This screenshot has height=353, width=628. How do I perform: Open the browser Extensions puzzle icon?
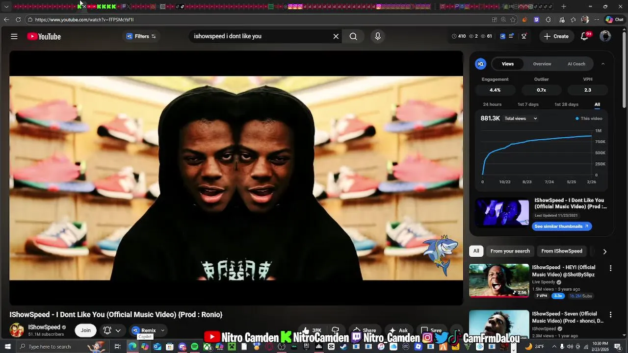click(548, 20)
